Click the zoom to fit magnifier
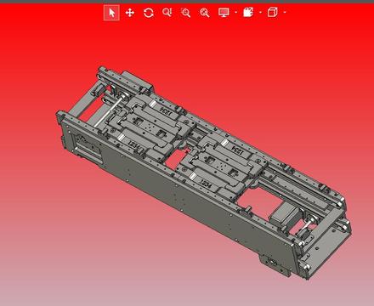Viewport: 374px width, 306px height. [204, 13]
